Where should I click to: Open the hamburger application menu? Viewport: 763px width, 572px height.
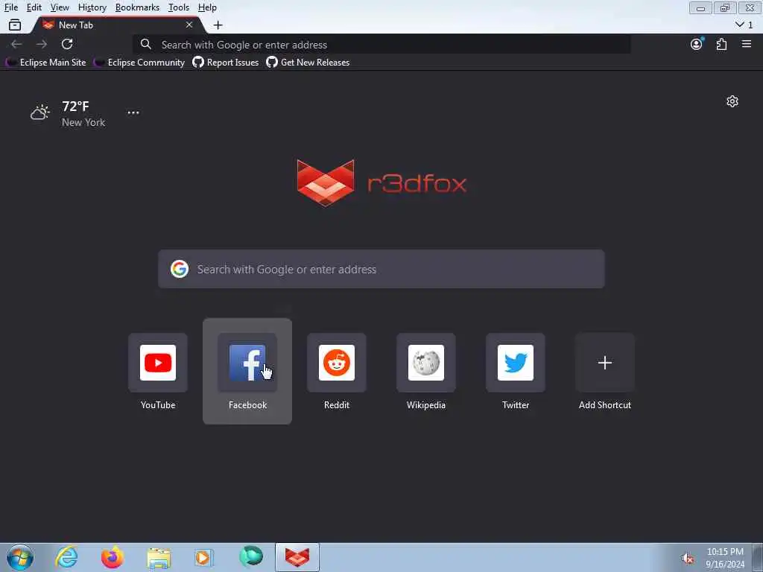747,44
